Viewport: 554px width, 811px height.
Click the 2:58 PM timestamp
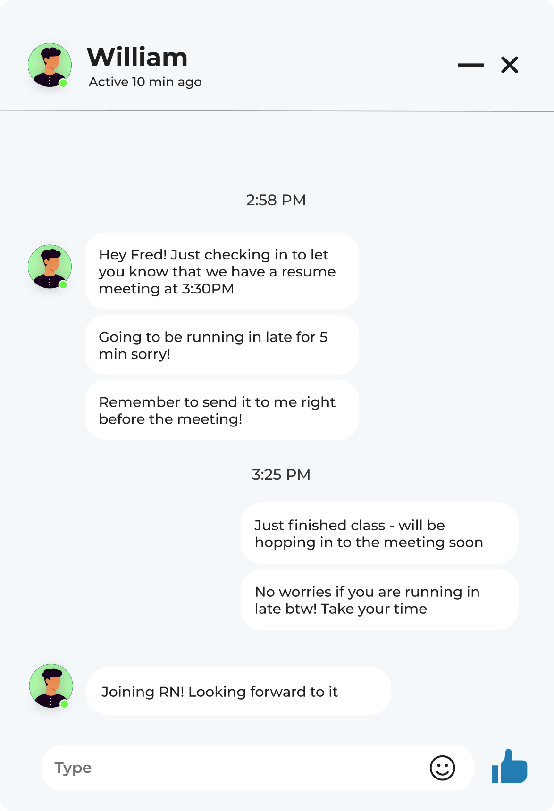[276, 200]
